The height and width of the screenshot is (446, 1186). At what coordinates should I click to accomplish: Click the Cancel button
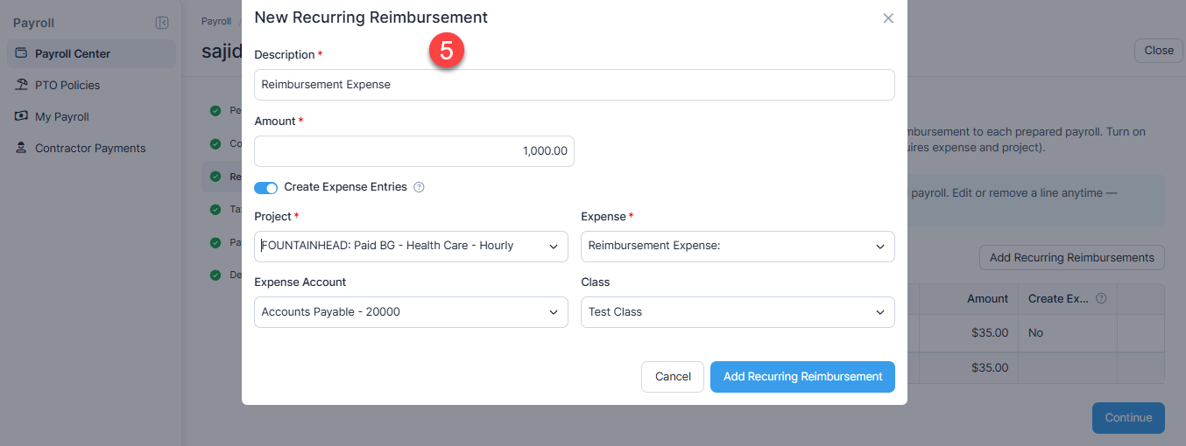(x=673, y=376)
